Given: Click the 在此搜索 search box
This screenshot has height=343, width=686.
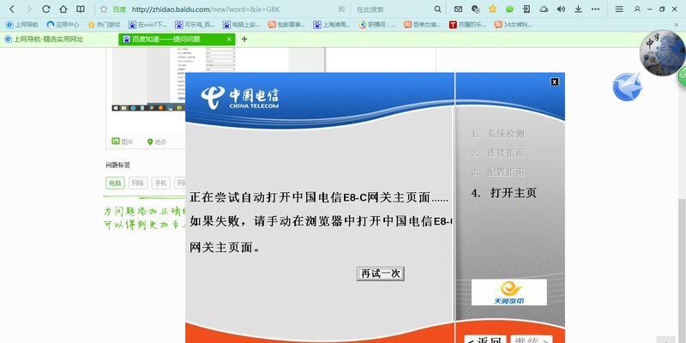Looking at the screenshot, I should (x=393, y=9).
